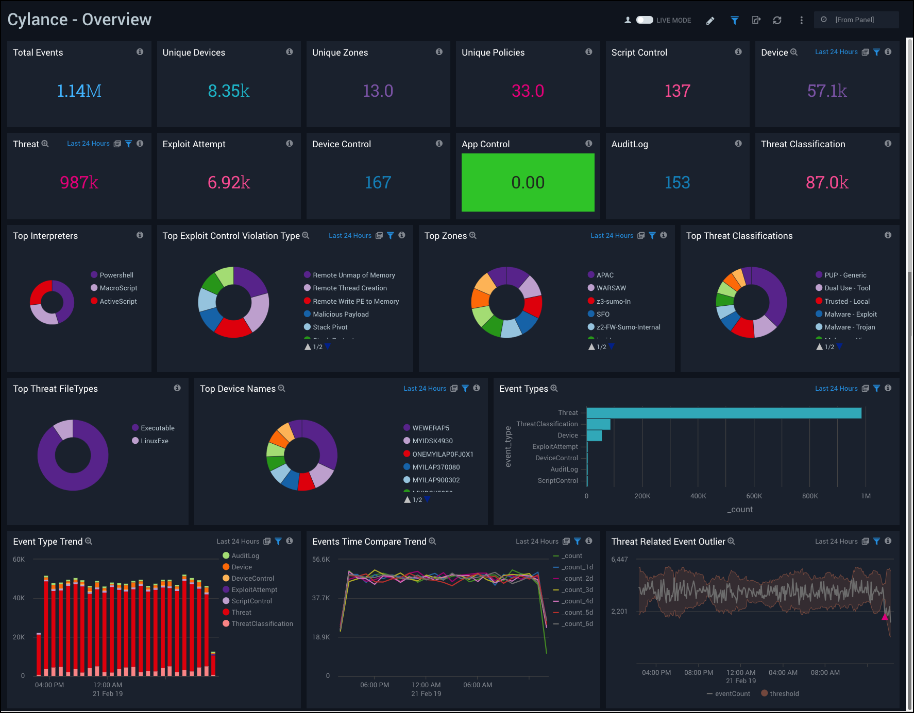The height and width of the screenshot is (713, 914).
Task: Open the user account icon in the toolbar
Action: click(x=628, y=20)
